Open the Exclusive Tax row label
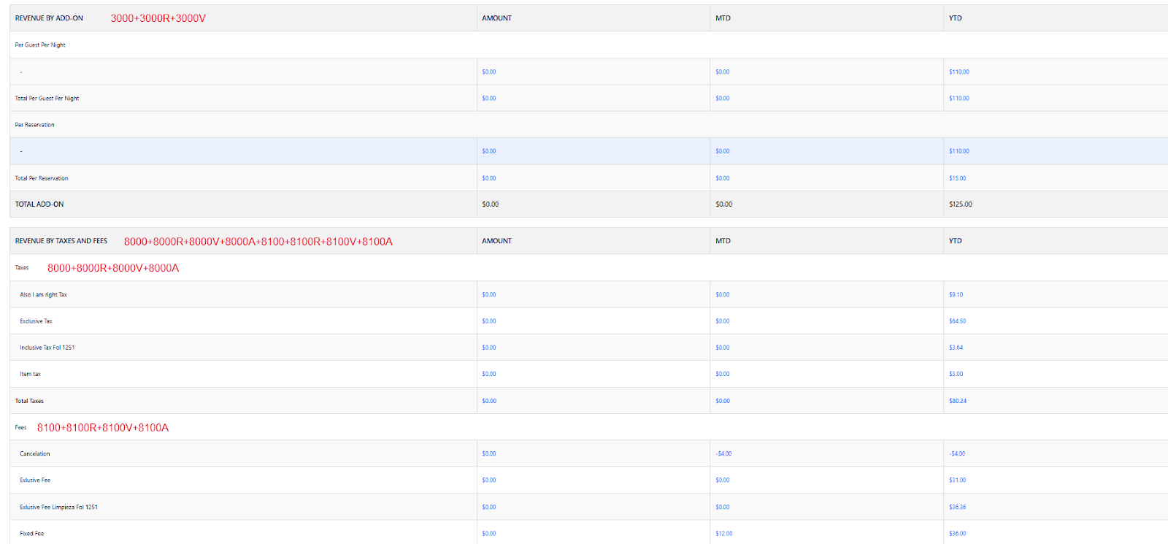 [36, 321]
